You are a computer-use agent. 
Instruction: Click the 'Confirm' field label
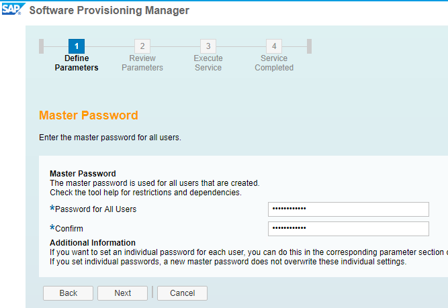pos(69,229)
